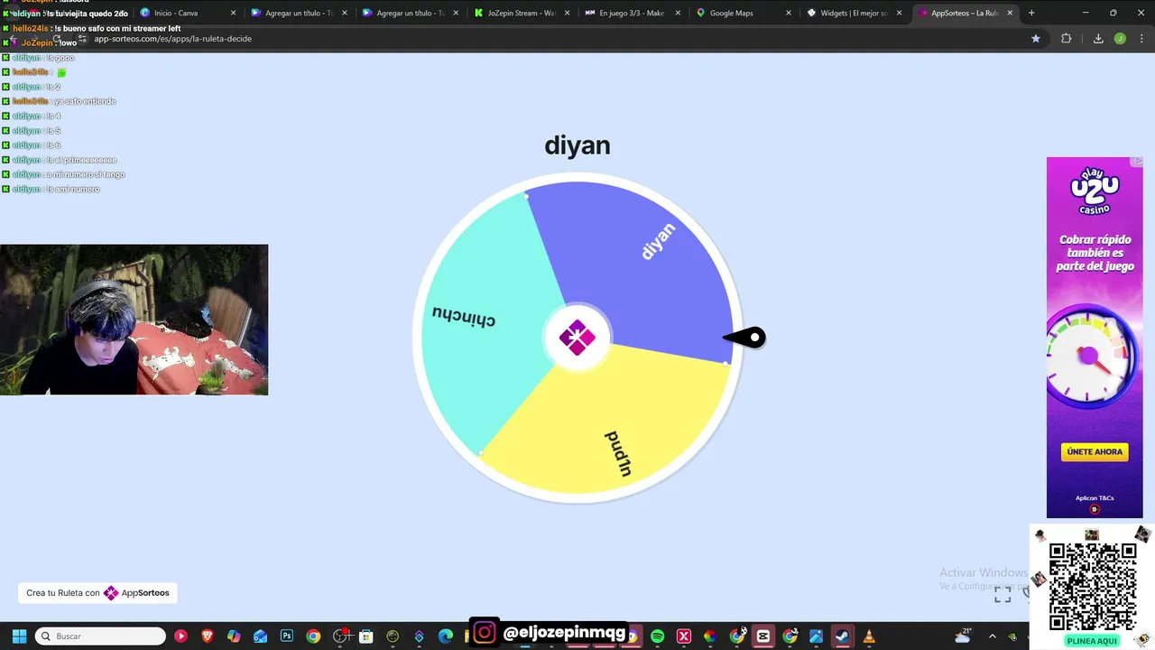The image size is (1155, 650).
Task: Open VLC media player from taskbar
Action: point(869,636)
